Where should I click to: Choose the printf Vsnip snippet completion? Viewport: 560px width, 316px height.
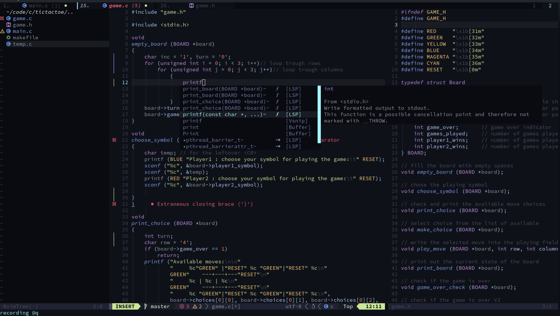[248, 121]
